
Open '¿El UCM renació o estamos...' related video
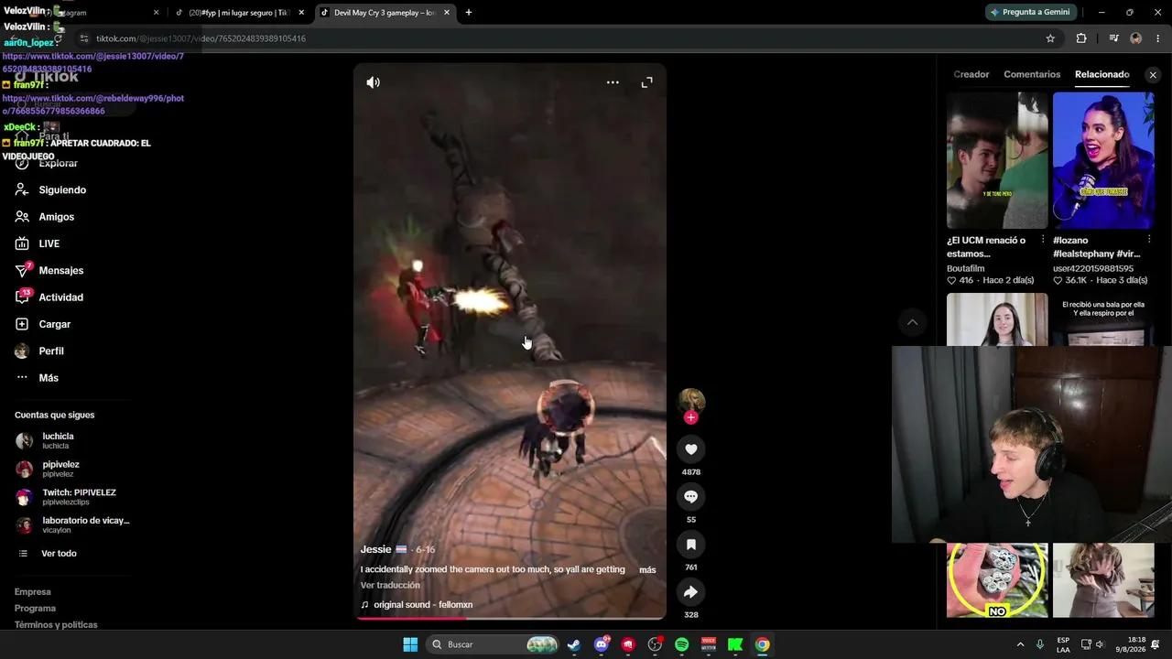pyautogui.click(x=997, y=160)
